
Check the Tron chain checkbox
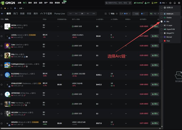point(161,41)
